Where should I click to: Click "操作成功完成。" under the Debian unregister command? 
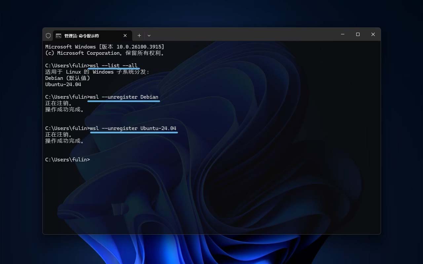coord(65,110)
